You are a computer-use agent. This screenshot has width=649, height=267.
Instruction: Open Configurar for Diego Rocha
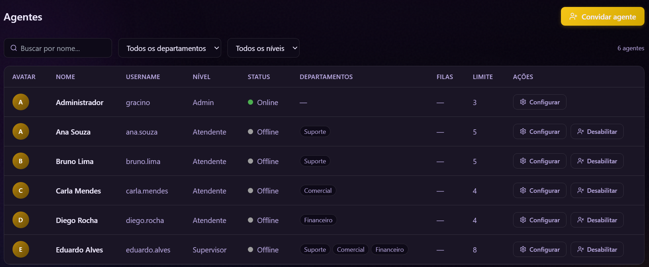(539, 220)
